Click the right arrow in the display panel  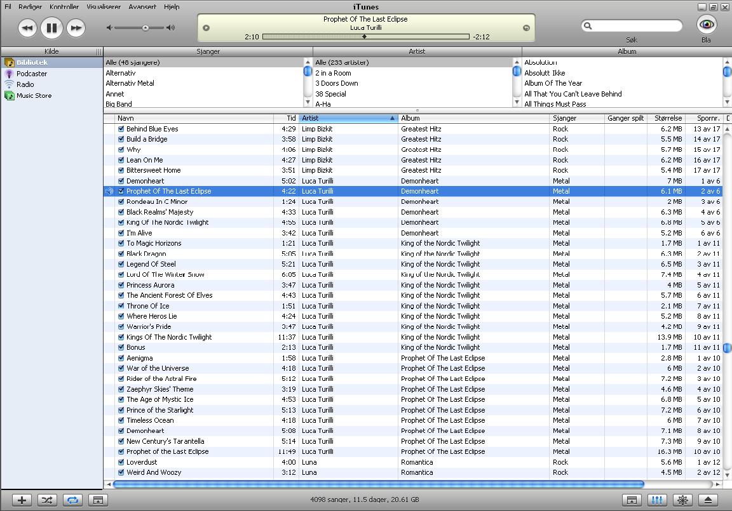pyautogui.click(x=526, y=28)
